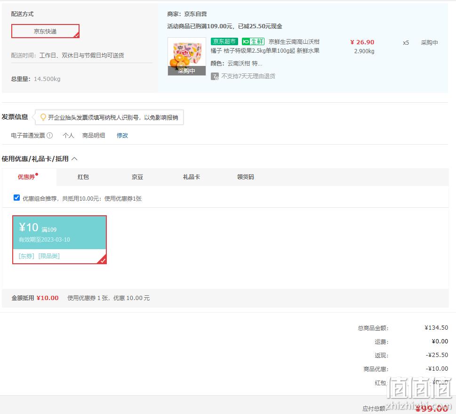This screenshot has width=456, height=414.
Task: Click the 总商品金额 ¥134.50 value
Action: click(436, 328)
